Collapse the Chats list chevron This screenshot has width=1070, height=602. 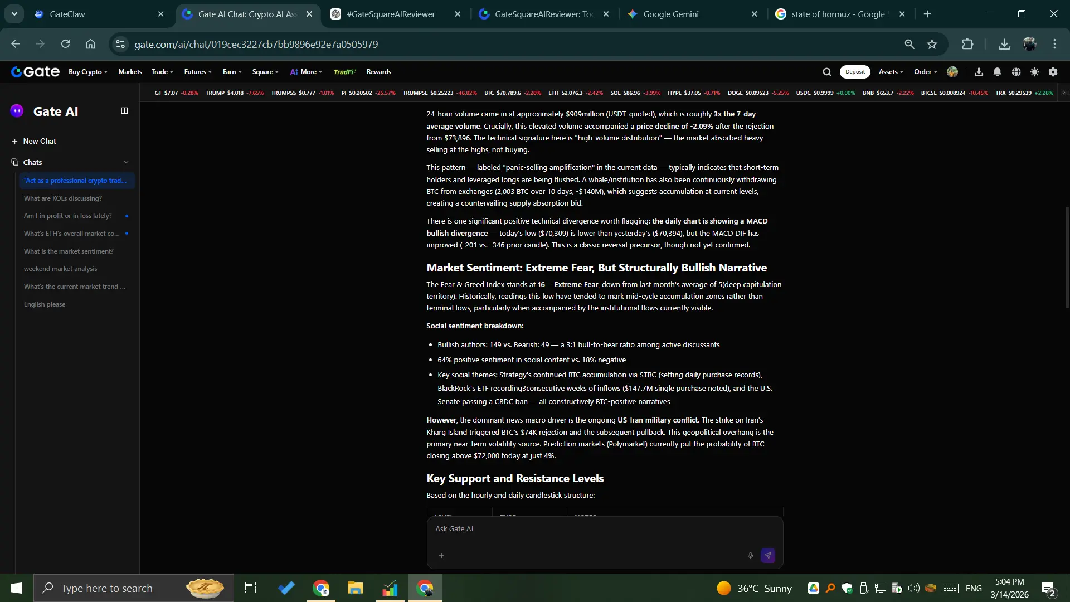click(x=126, y=162)
